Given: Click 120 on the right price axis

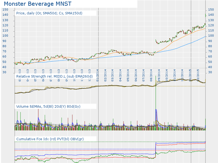Looking at the screenshot, I should 211,25.
